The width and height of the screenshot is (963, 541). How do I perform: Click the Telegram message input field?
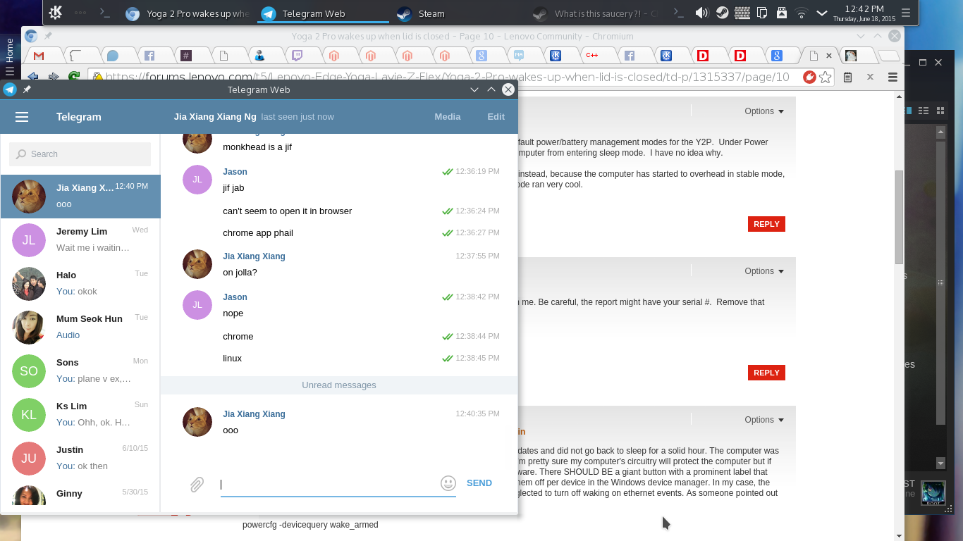coord(338,484)
